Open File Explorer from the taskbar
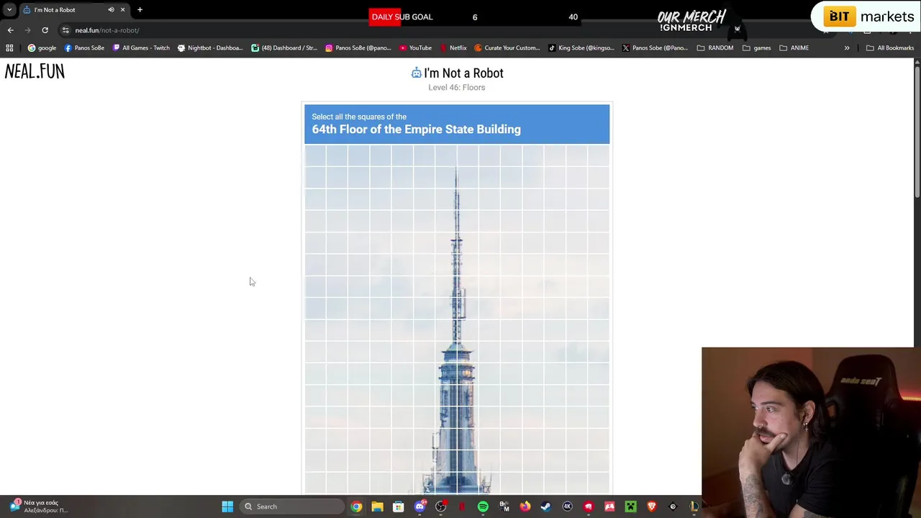Screen dimensions: 921x518 click(x=377, y=506)
